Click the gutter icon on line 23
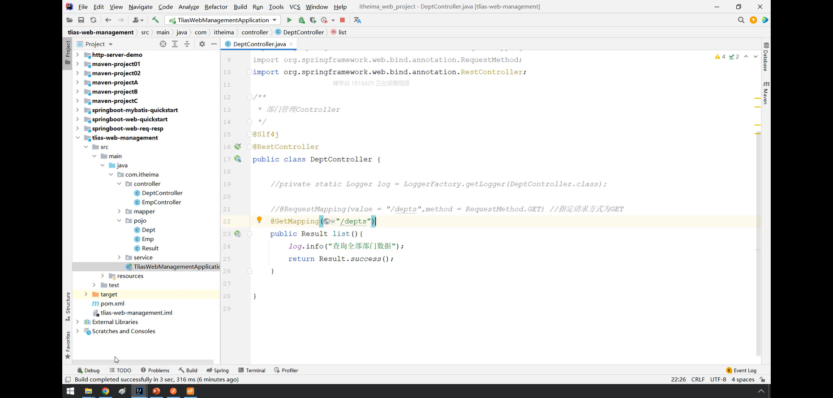Viewport: 833px width, 398px height. [238, 234]
